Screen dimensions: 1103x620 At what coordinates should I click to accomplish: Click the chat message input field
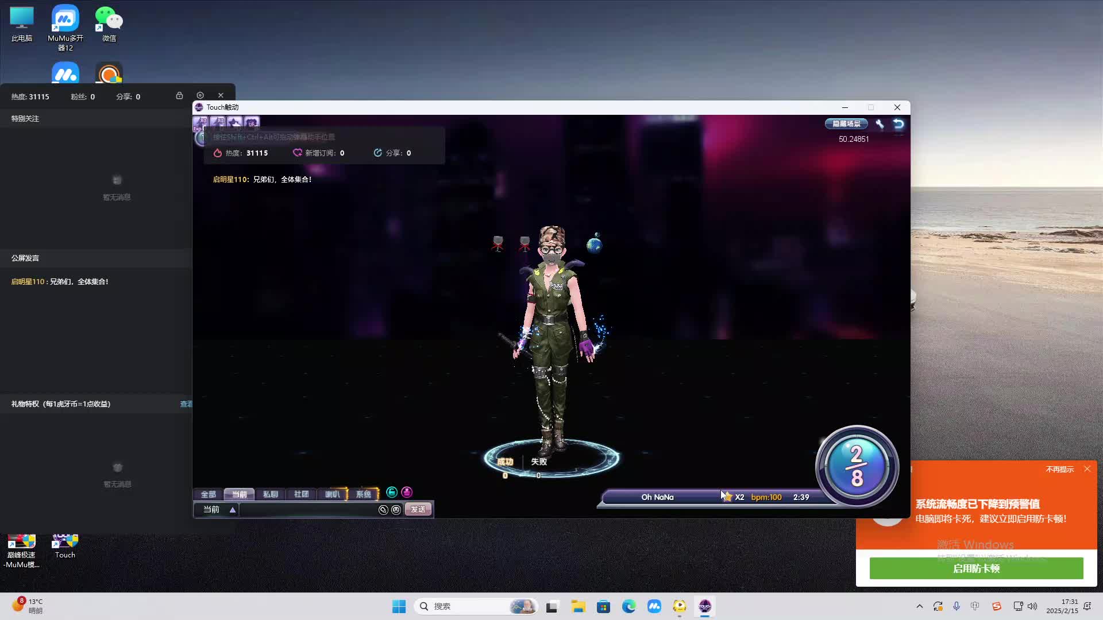[307, 510]
